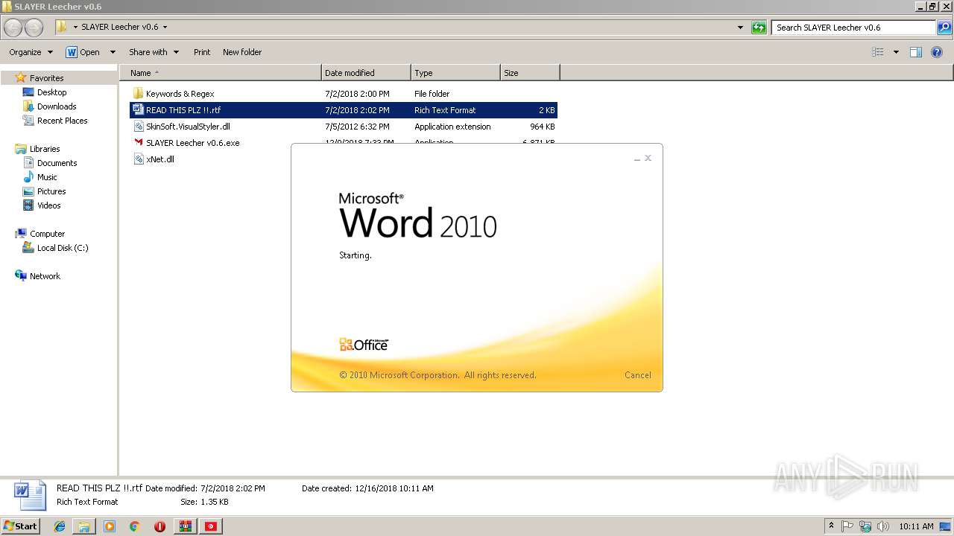Click Windows Explorer taskbar icon
Image resolution: width=954 pixels, height=536 pixels.
[84, 526]
